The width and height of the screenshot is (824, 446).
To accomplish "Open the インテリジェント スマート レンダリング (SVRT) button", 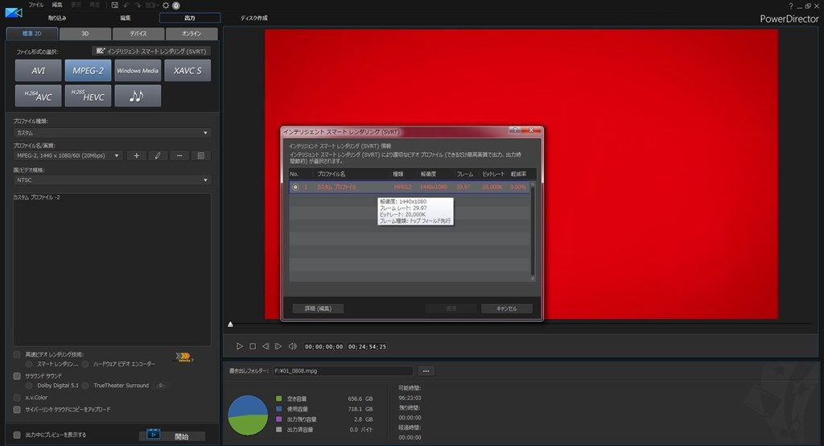I will [151, 51].
